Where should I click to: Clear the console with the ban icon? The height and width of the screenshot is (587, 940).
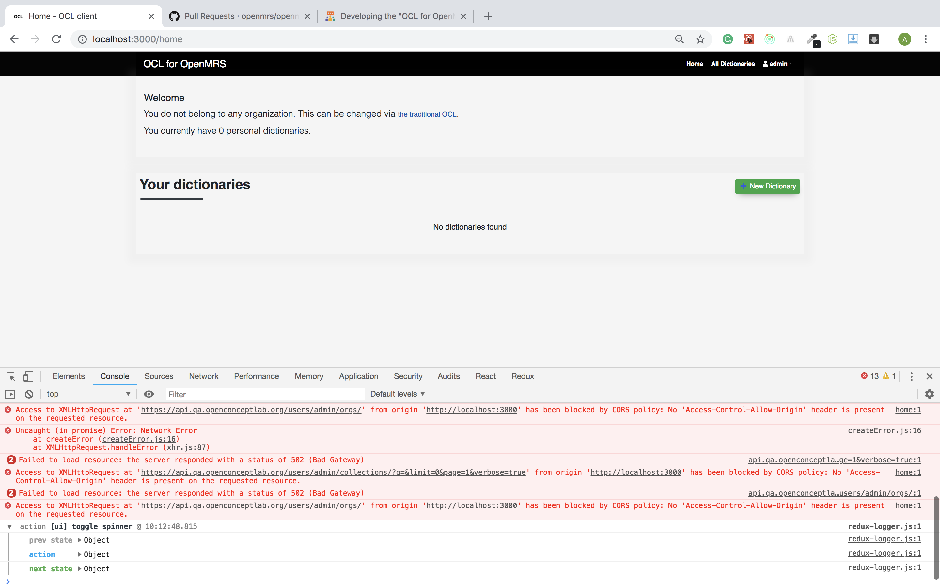click(29, 394)
